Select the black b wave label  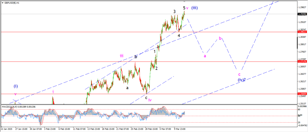tap(136, 57)
